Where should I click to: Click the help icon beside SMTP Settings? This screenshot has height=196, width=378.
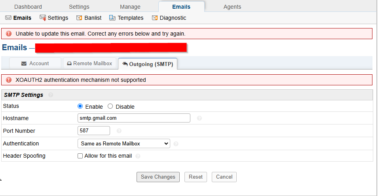[51, 95]
